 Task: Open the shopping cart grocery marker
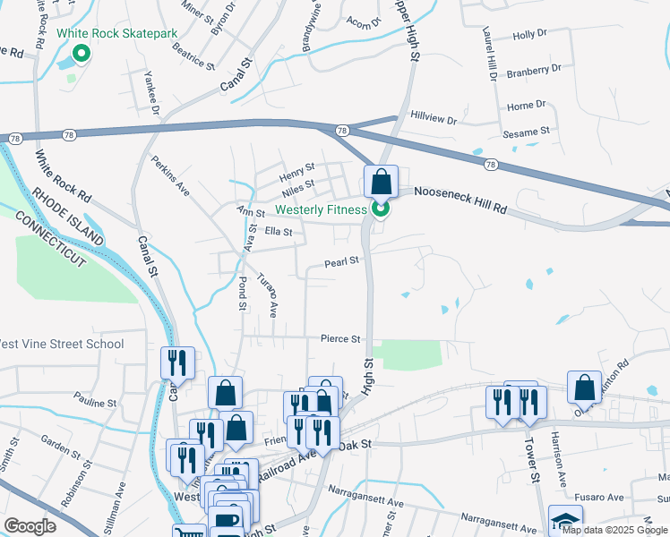click(190, 532)
